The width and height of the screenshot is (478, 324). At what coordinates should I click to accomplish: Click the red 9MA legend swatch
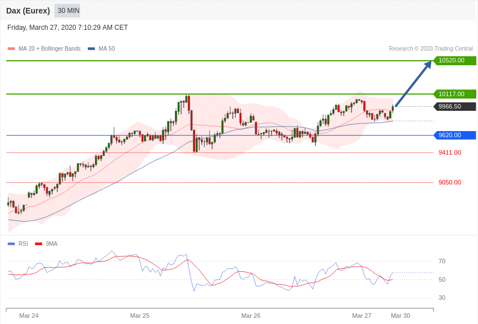(38, 244)
